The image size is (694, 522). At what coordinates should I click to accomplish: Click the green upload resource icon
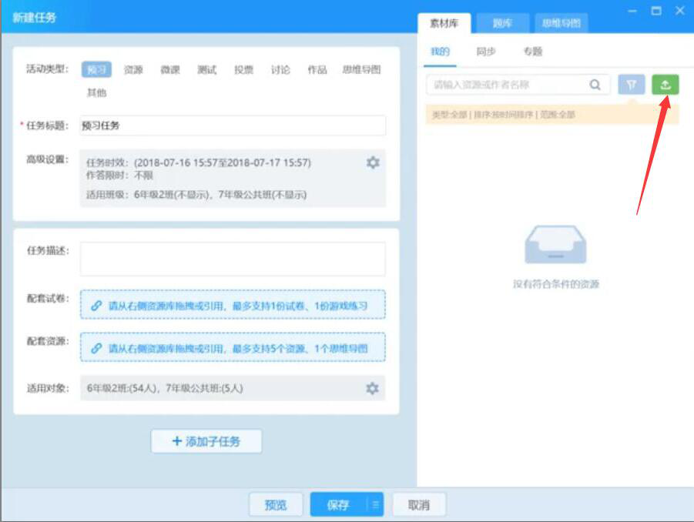coord(666,85)
